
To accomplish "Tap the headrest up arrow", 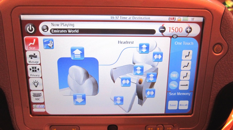I will tap(77, 53).
